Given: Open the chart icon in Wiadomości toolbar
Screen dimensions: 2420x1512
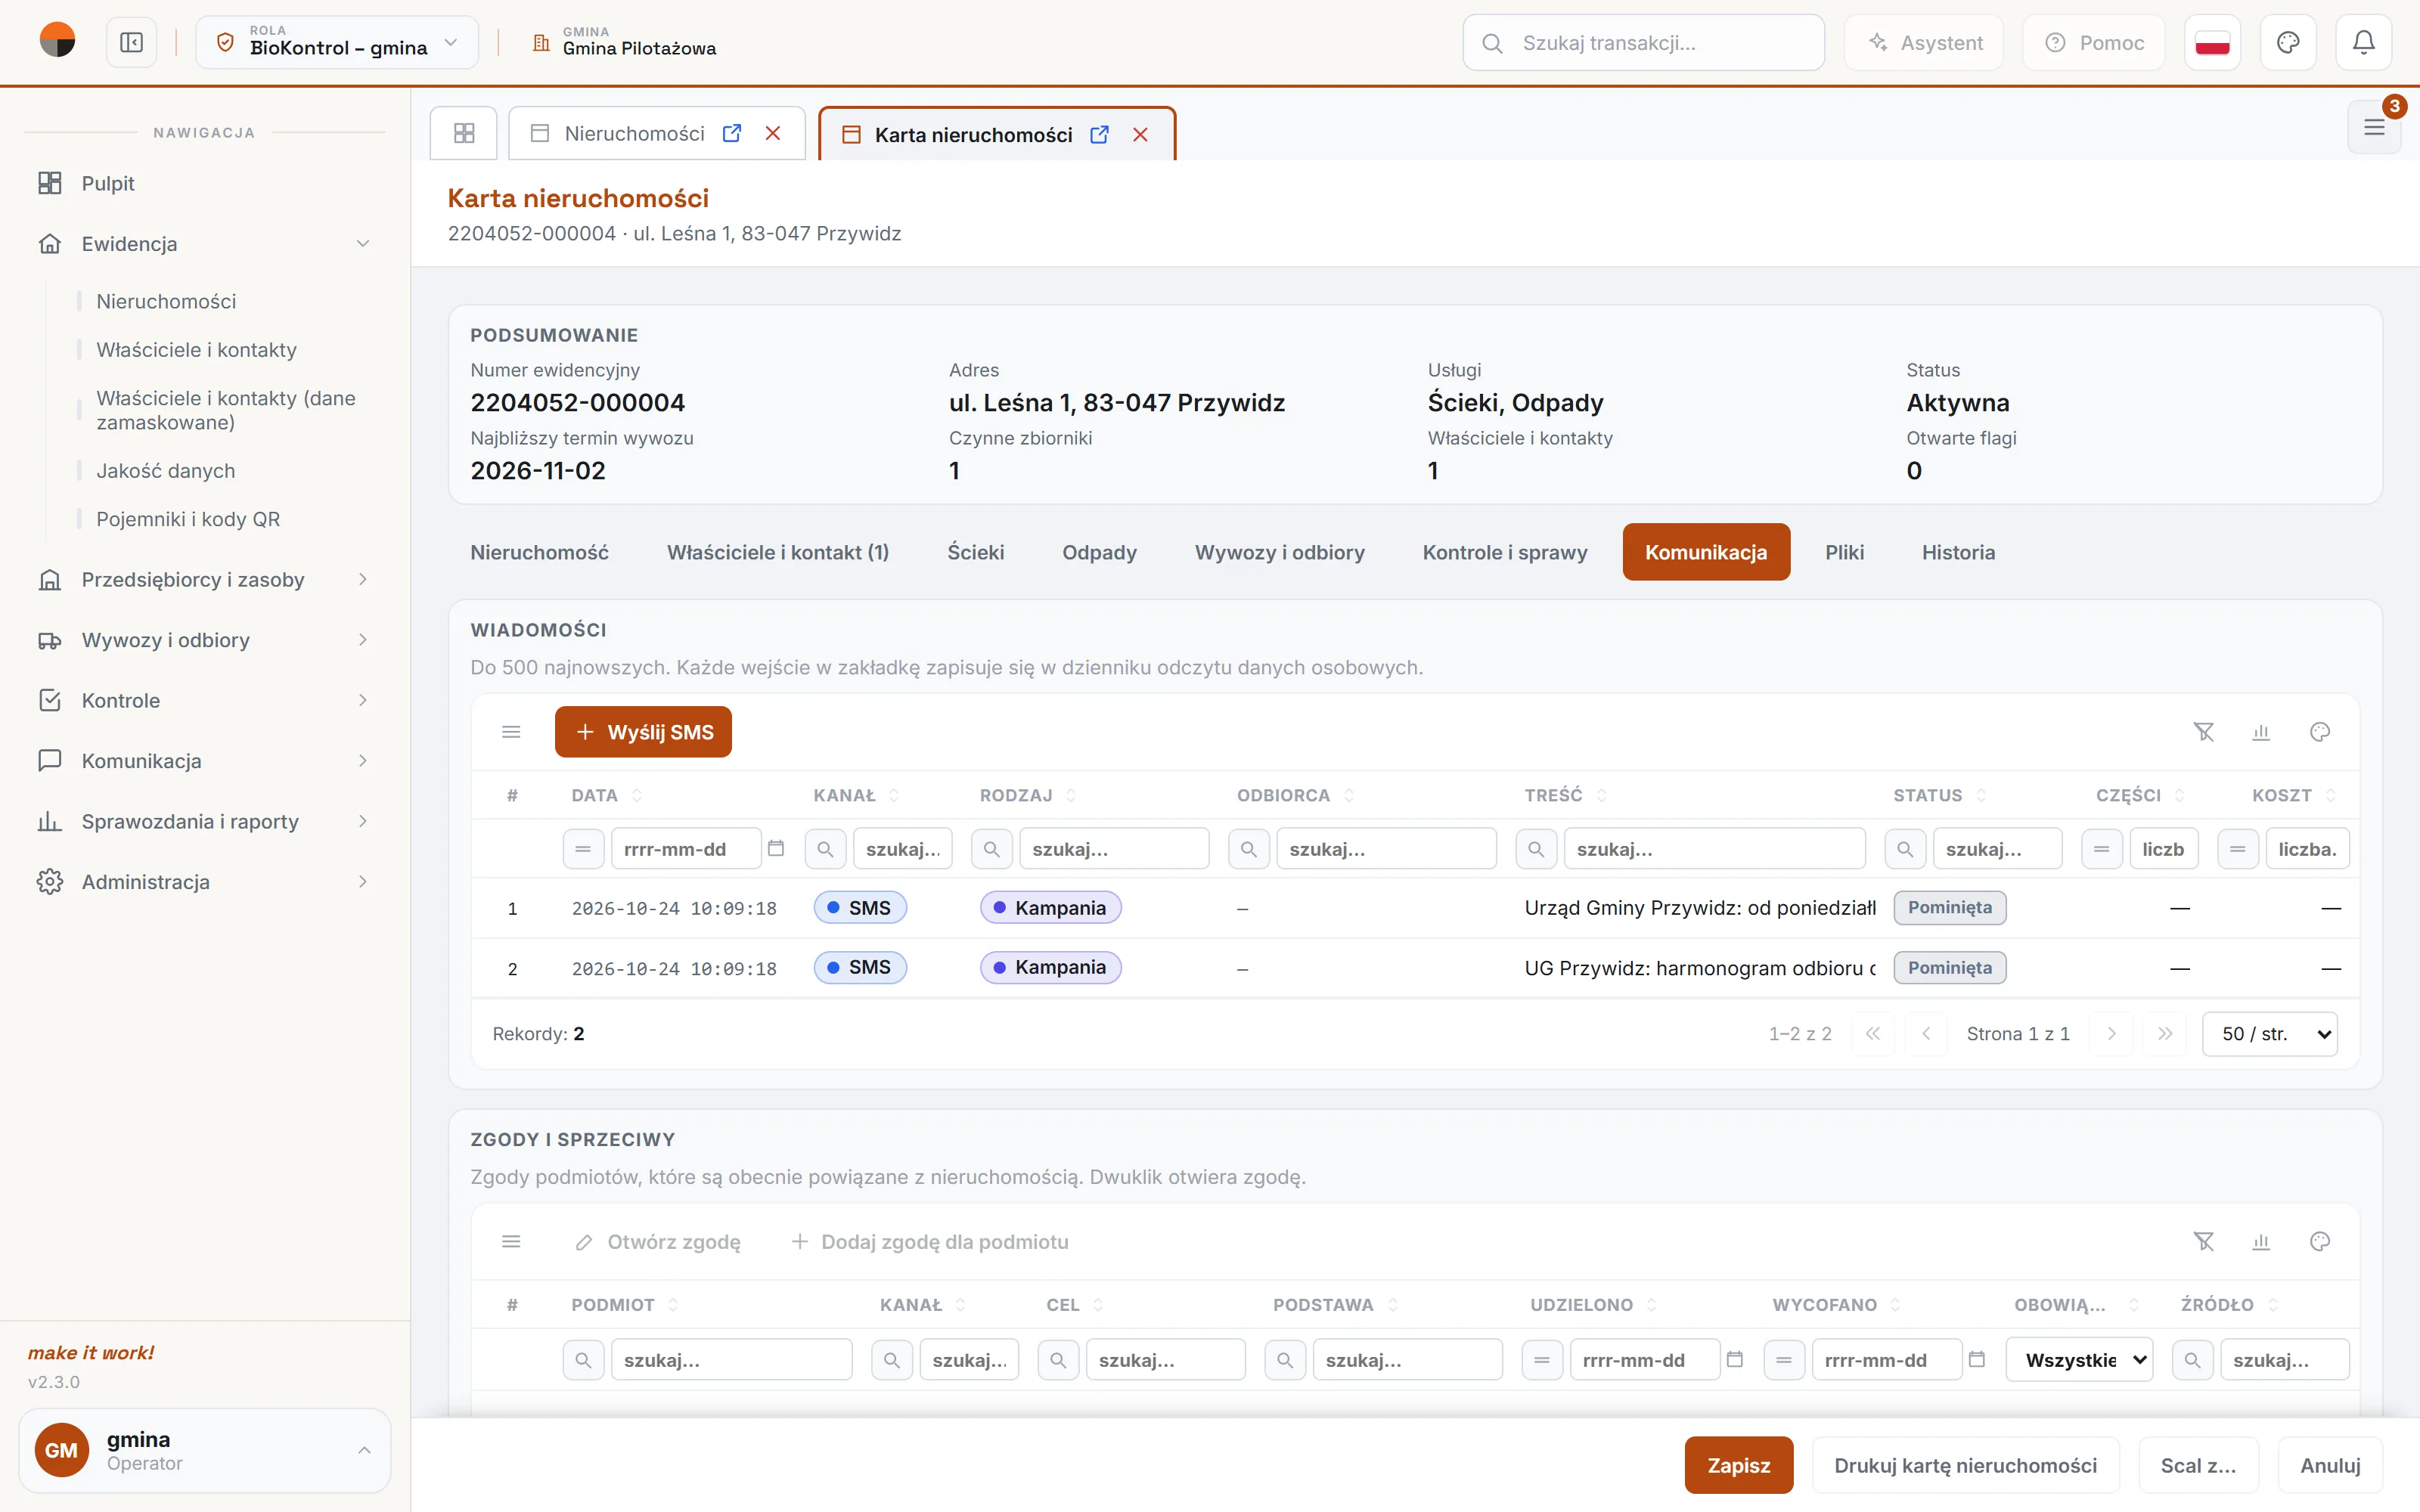Looking at the screenshot, I should coord(2261,732).
